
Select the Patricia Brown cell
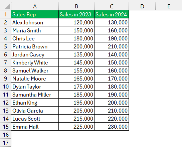(x=35, y=46)
